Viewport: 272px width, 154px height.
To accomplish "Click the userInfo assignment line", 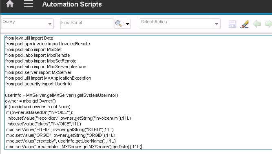I will (x=62, y=96).
